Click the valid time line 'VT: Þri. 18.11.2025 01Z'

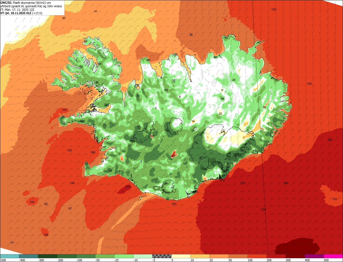coord(16,13)
